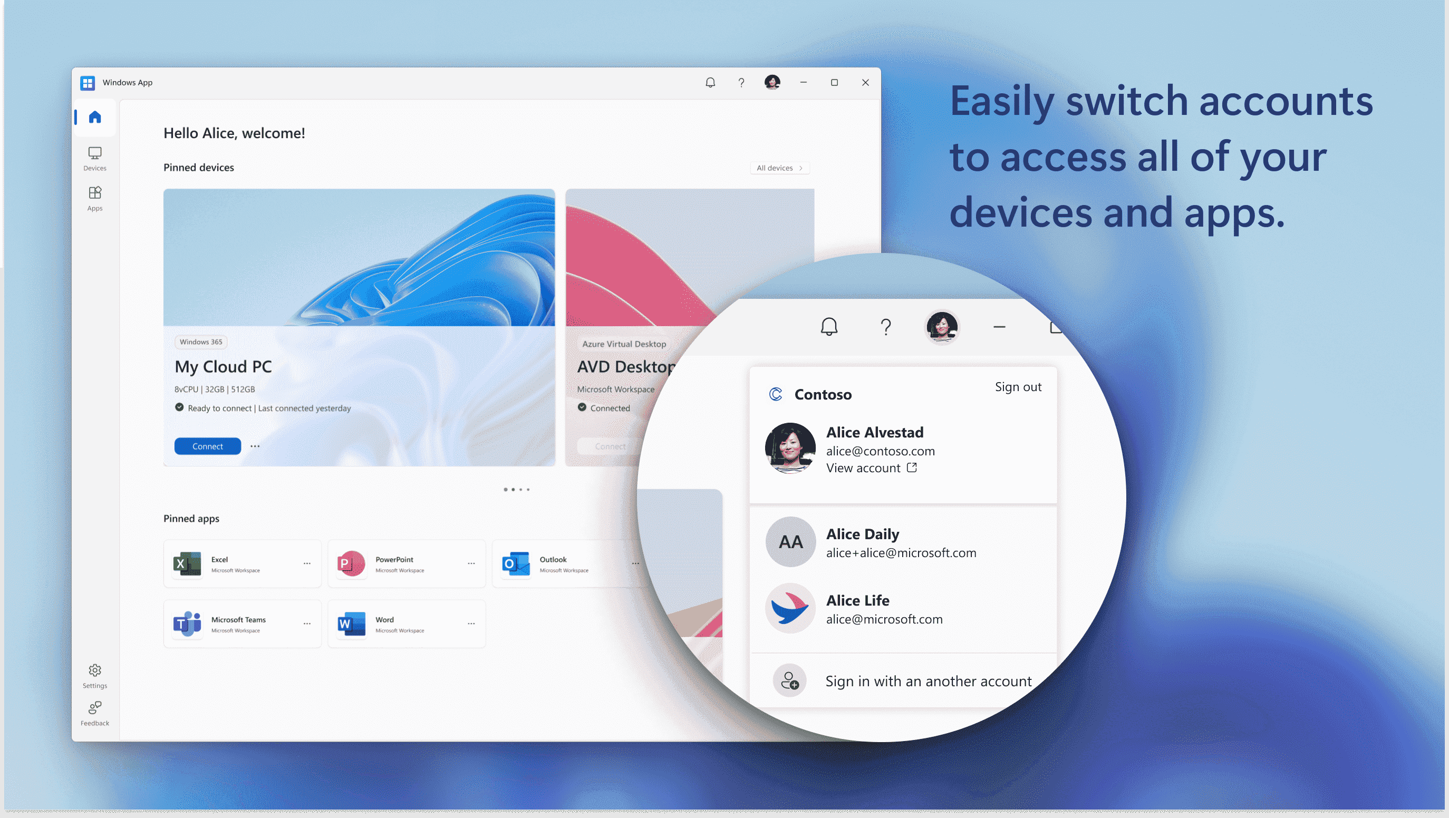Click the Help question mark icon

tap(740, 82)
